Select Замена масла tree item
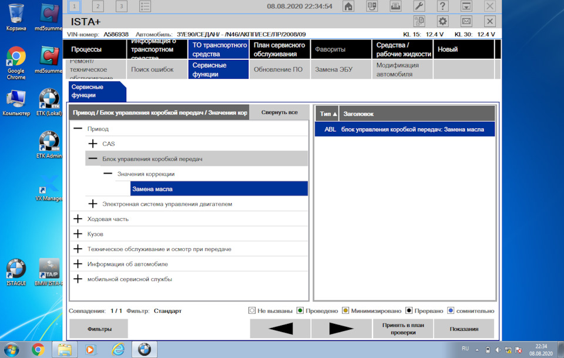564x358 pixels. [219, 189]
